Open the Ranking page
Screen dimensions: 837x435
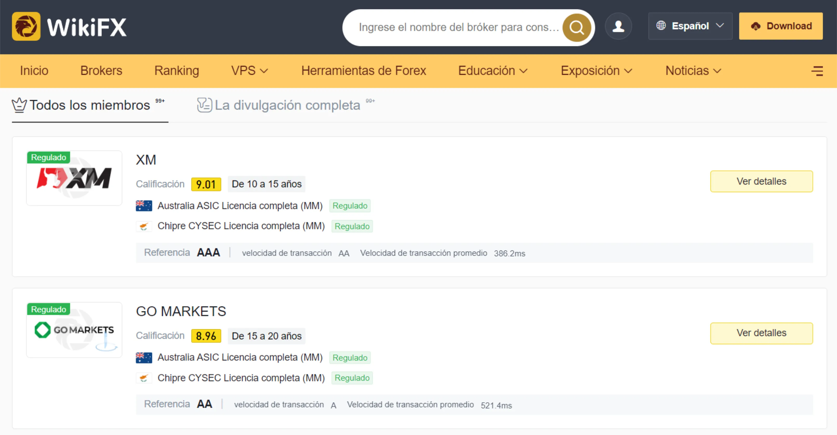177,71
